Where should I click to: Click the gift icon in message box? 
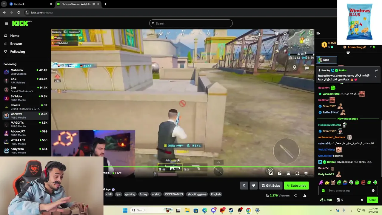point(323,191)
